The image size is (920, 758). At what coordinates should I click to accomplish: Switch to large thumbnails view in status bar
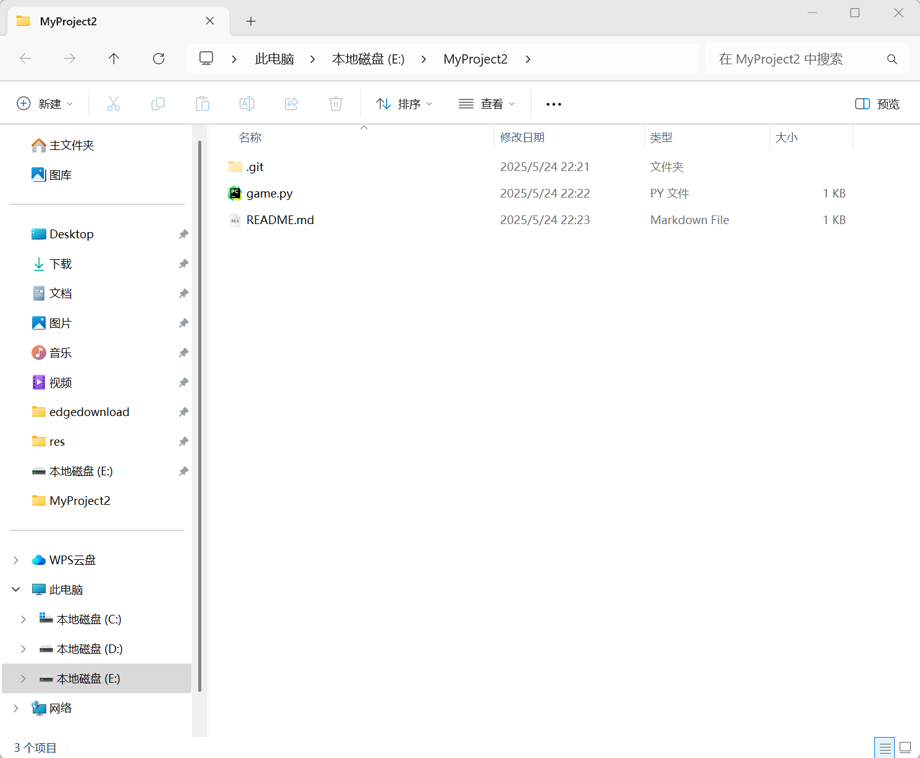[x=905, y=748]
